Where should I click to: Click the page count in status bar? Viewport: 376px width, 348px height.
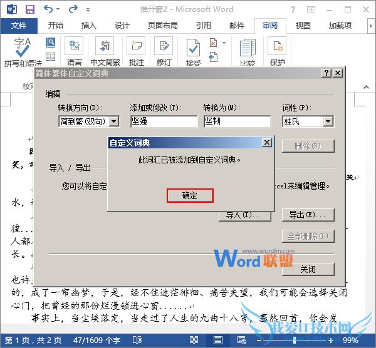click(x=33, y=340)
